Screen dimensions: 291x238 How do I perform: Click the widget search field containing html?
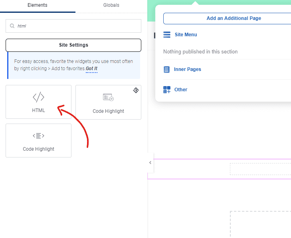point(73,26)
